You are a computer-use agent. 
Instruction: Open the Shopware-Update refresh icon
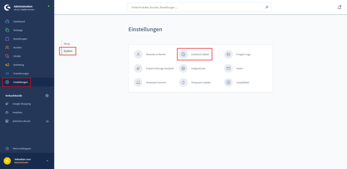click(x=183, y=82)
